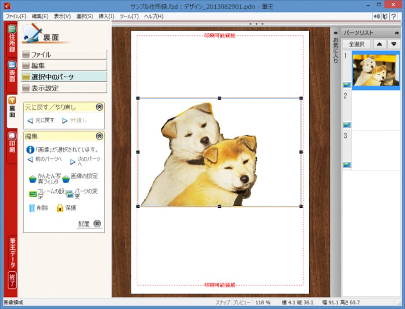Click the speaker icon on the toolbar
The width and height of the screenshot is (405, 309).
tap(376, 16)
